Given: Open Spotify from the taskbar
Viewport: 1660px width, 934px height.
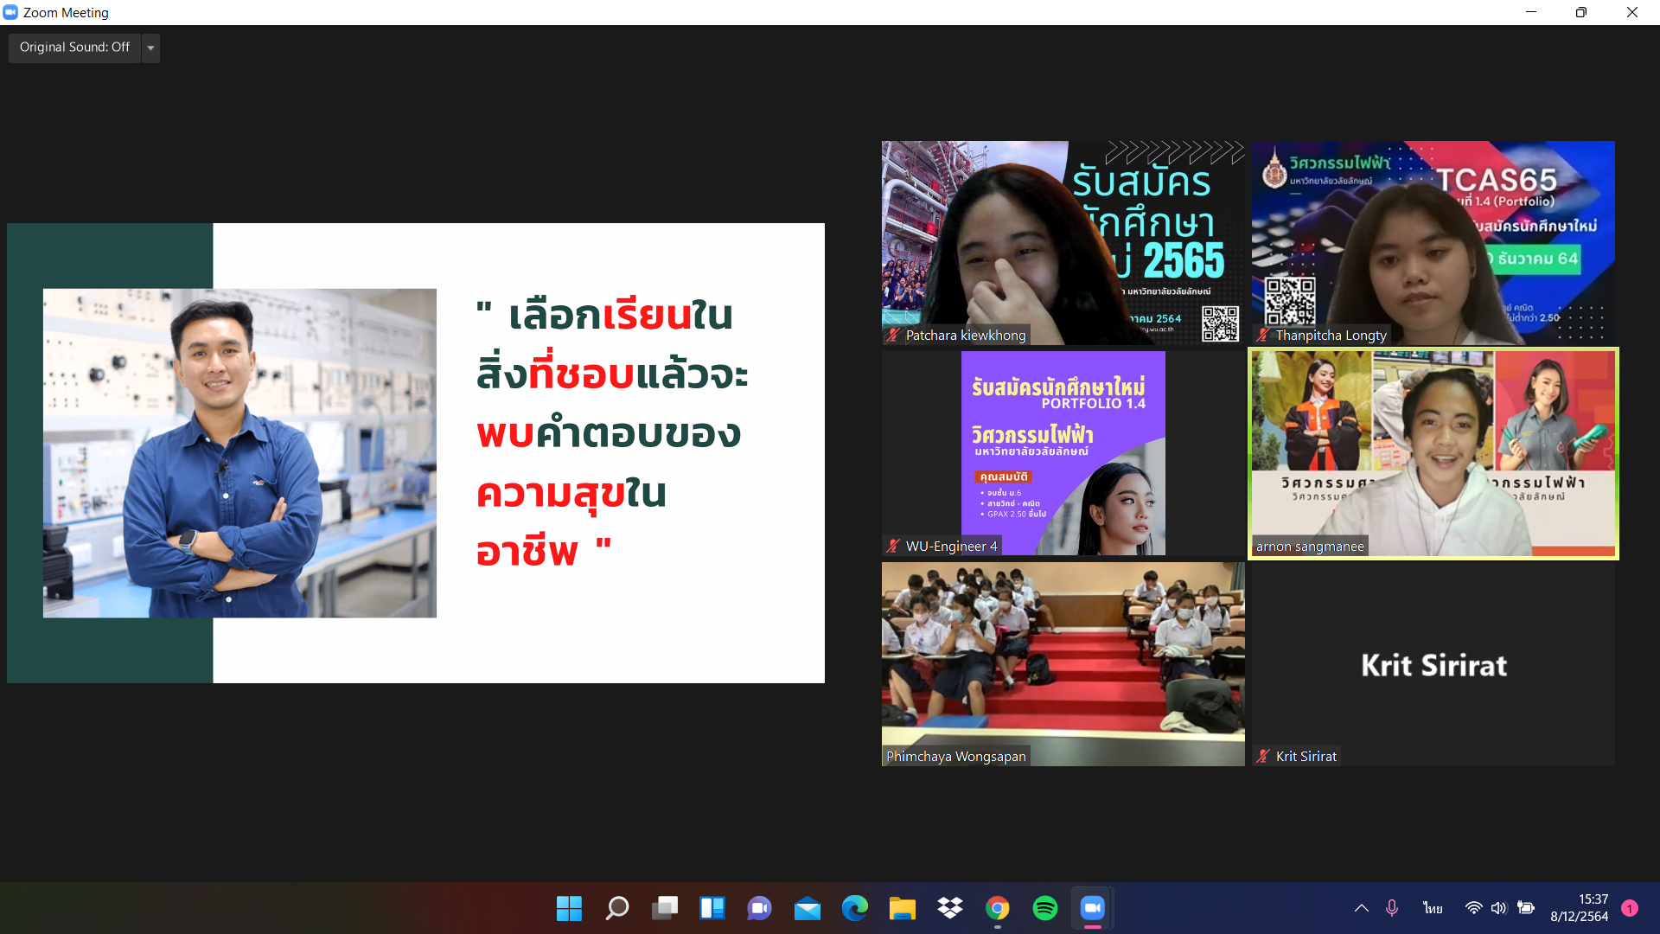Looking at the screenshot, I should [x=1044, y=908].
